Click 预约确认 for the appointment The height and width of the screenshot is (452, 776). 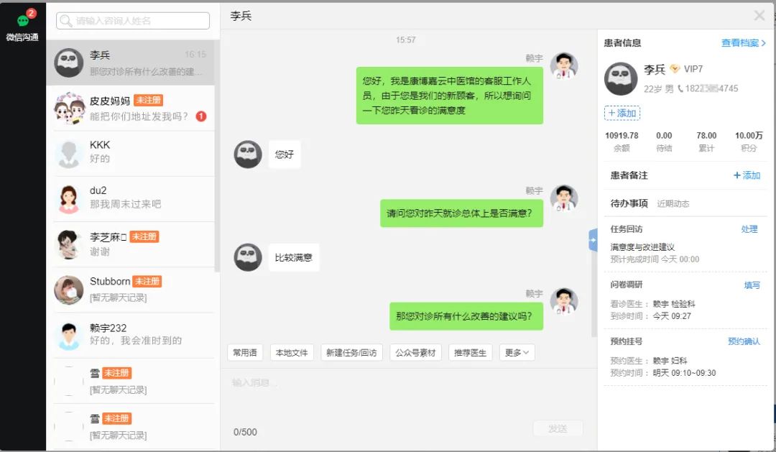click(744, 341)
